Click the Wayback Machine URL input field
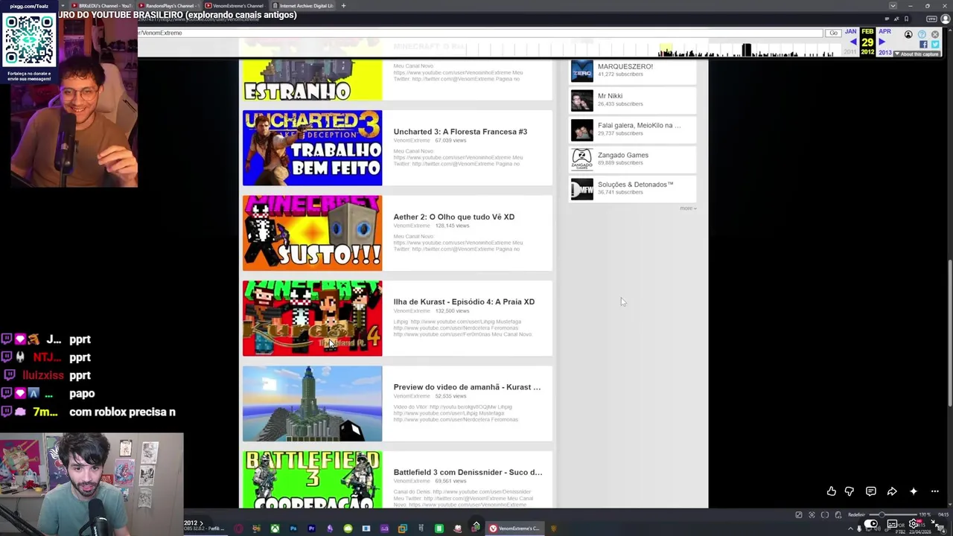953x536 pixels. pos(480,33)
